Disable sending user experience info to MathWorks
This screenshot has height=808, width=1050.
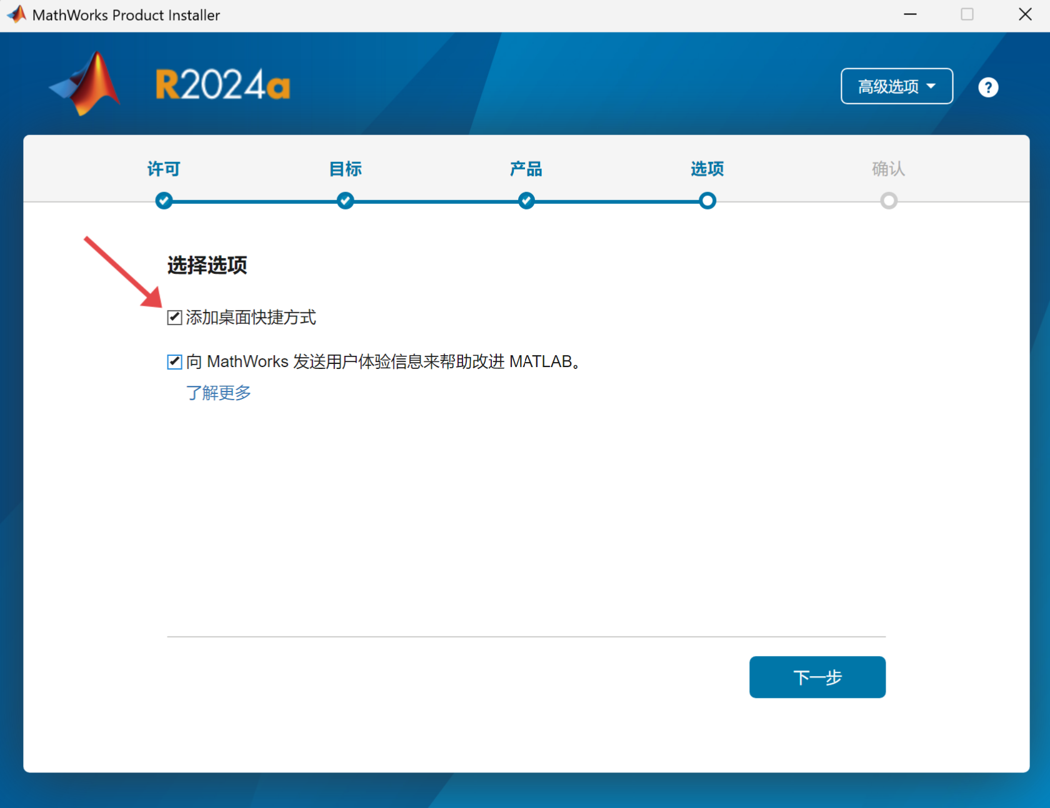[174, 361]
